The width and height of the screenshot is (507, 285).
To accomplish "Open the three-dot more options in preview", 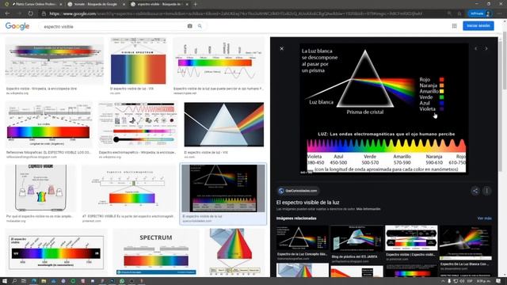I will coord(486,191).
